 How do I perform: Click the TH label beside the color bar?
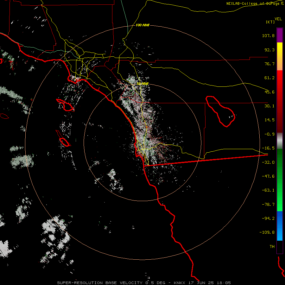pos(272,247)
